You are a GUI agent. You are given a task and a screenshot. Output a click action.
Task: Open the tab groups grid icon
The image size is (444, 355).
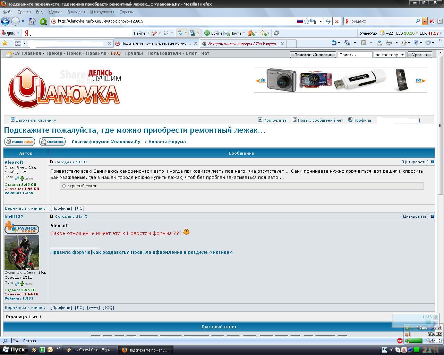coord(18,43)
